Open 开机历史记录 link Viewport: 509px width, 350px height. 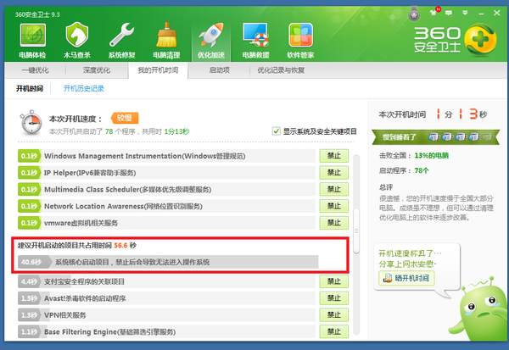tap(84, 88)
